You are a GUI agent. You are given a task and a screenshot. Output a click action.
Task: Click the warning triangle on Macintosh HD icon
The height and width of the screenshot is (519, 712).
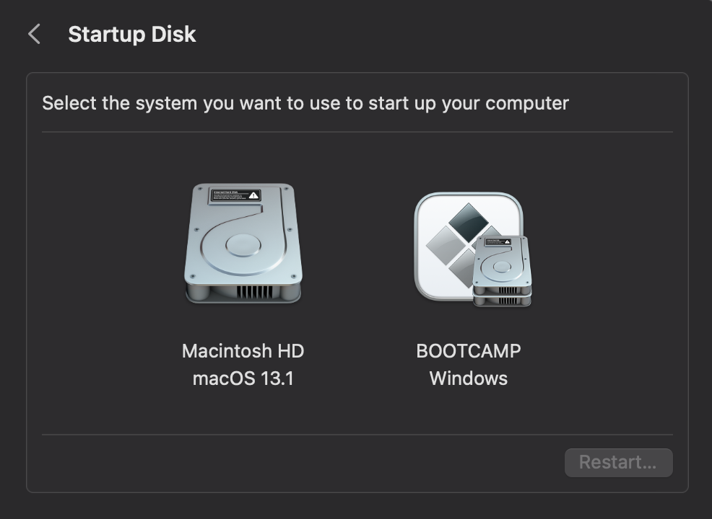[253, 196]
